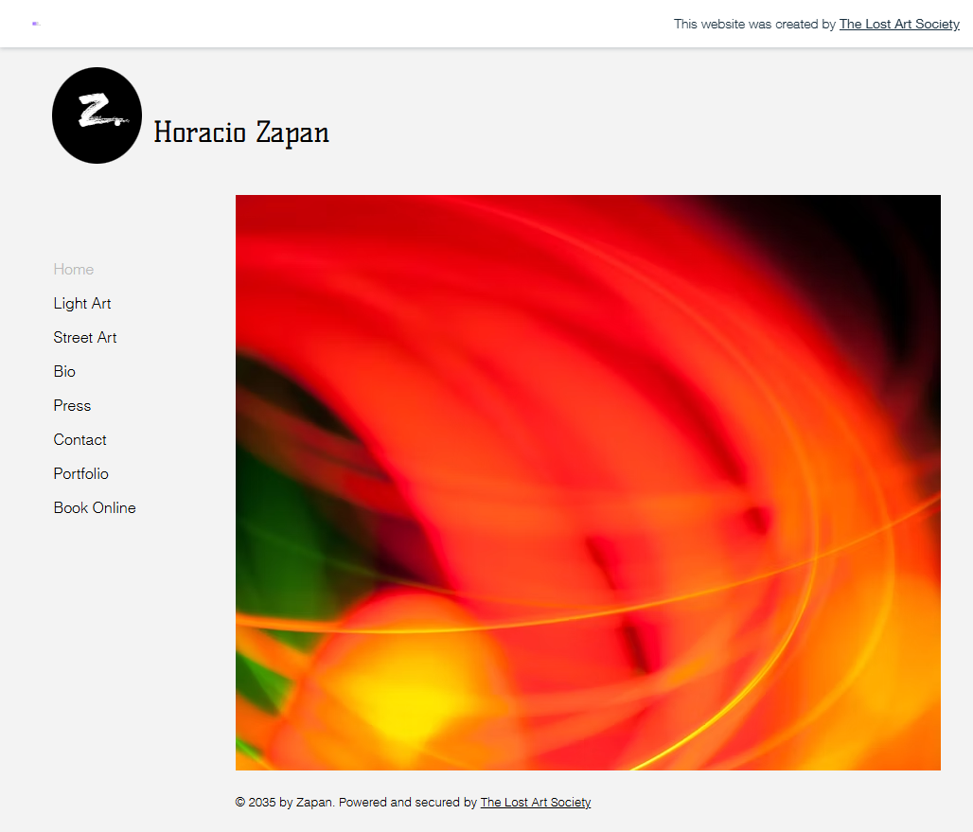Open the Press page
This screenshot has width=973, height=832.
tap(72, 406)
